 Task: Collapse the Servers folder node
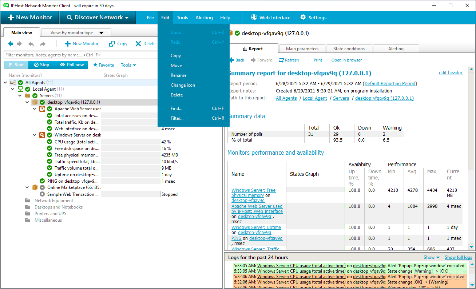pyautogui.click(x=20, y=96)
